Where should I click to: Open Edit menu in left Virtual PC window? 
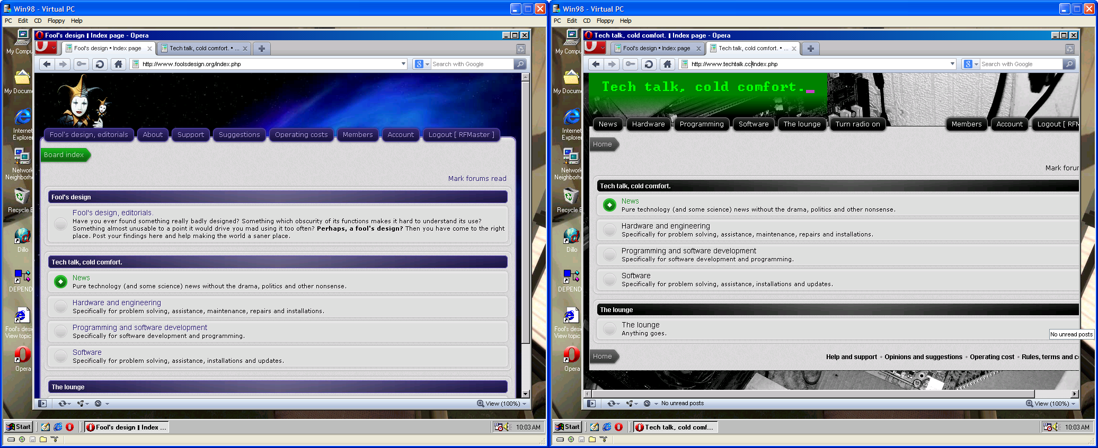[x=23, y=21]
